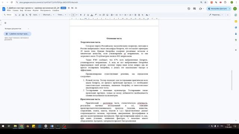Show all comments icon
The height and width of the screenshot is (134, 239).
click(194, 9)
